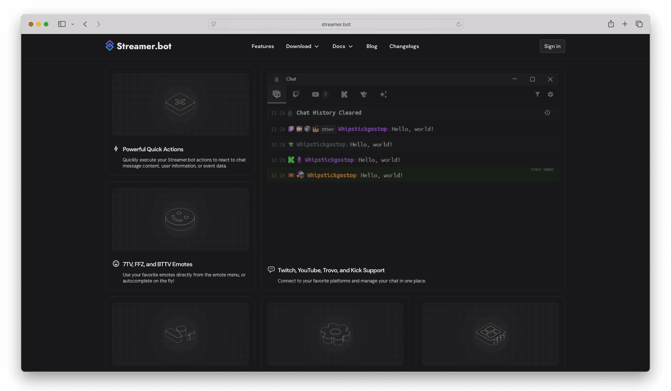Click the 'other' badge in first chat message
The image size is (671, 391).
(328, 129)
